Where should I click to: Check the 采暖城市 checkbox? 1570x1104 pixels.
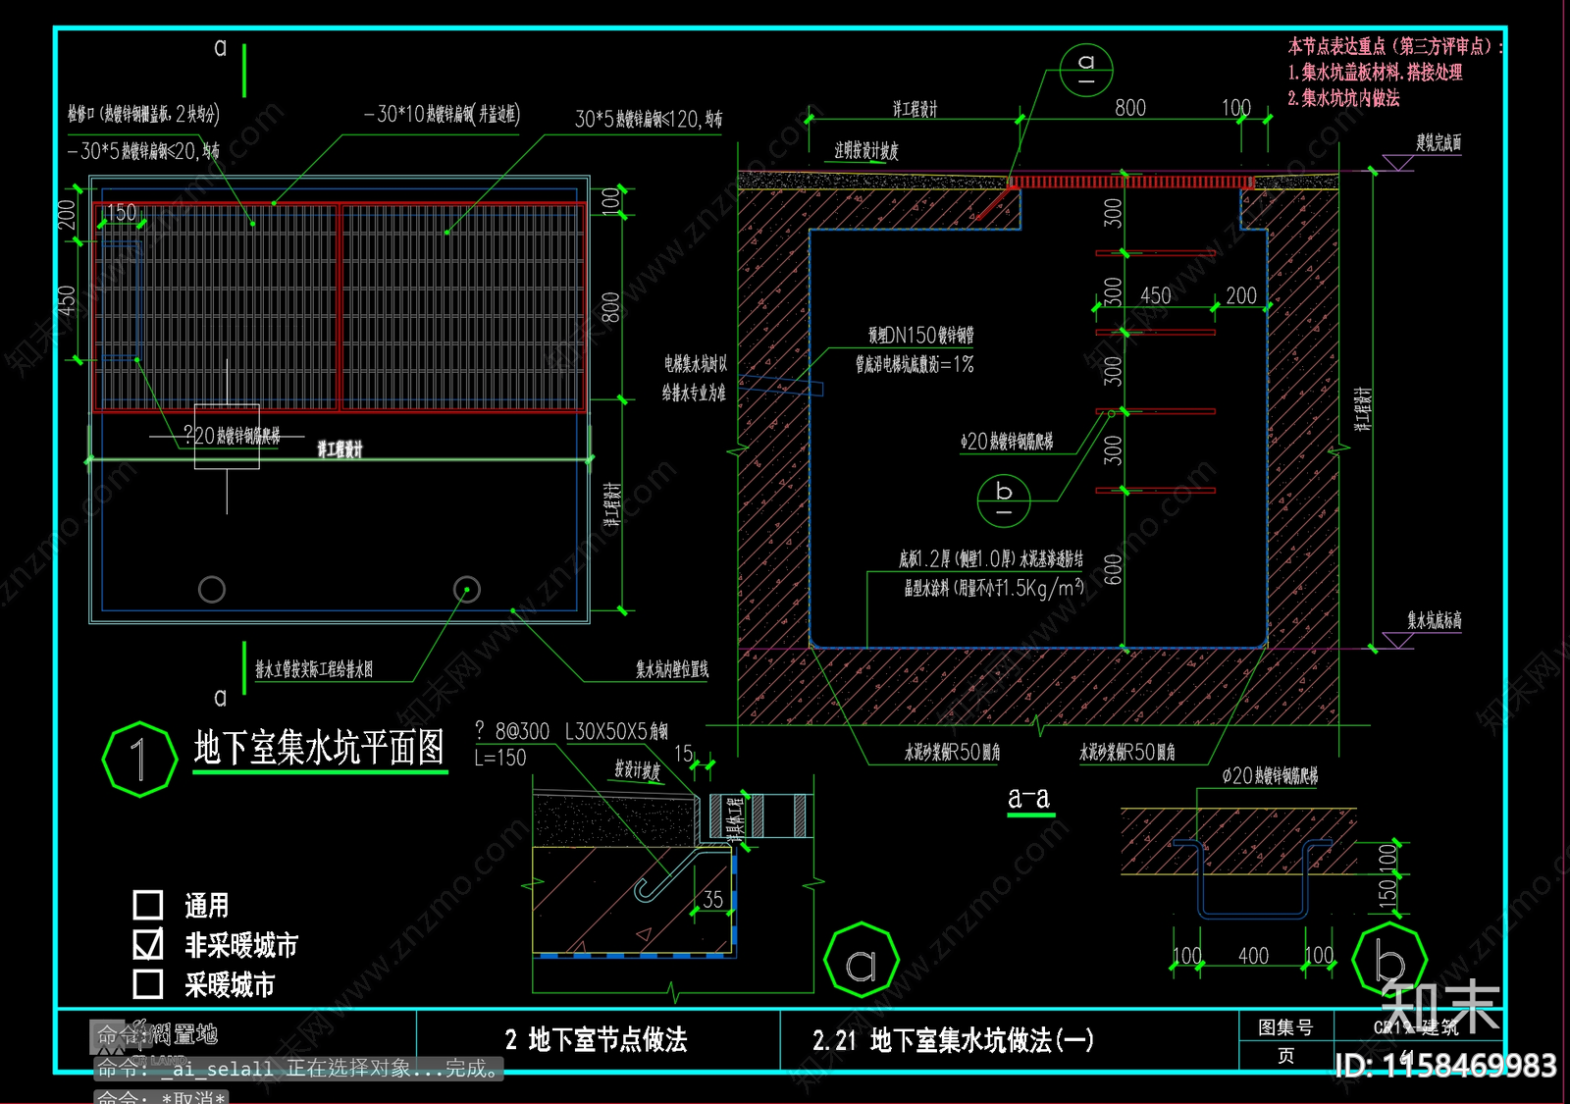click(x=148, y=983)
